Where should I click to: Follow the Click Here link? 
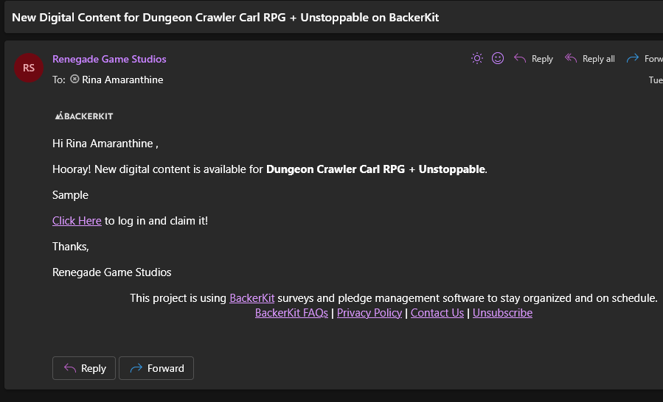[x=77, y=221]
